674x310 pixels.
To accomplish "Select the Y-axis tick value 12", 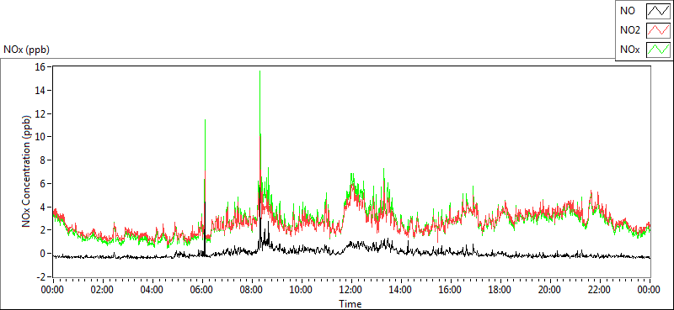I will coord(40,113).
